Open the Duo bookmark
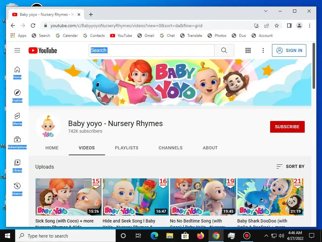This screenshot has width=322, height=242. click(x=239, y=36)
